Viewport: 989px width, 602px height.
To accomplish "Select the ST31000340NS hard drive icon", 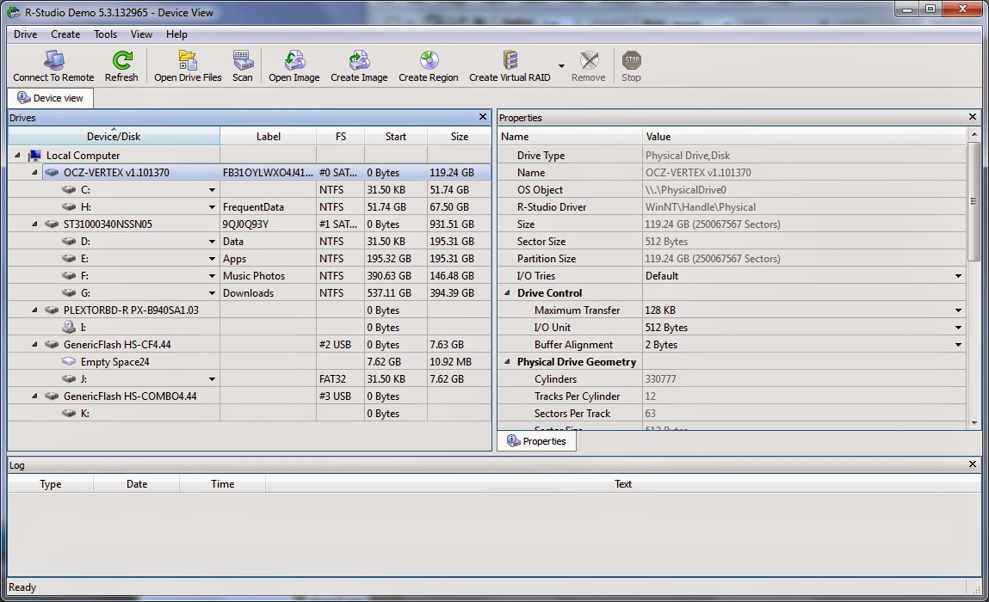I will point(52,224).
